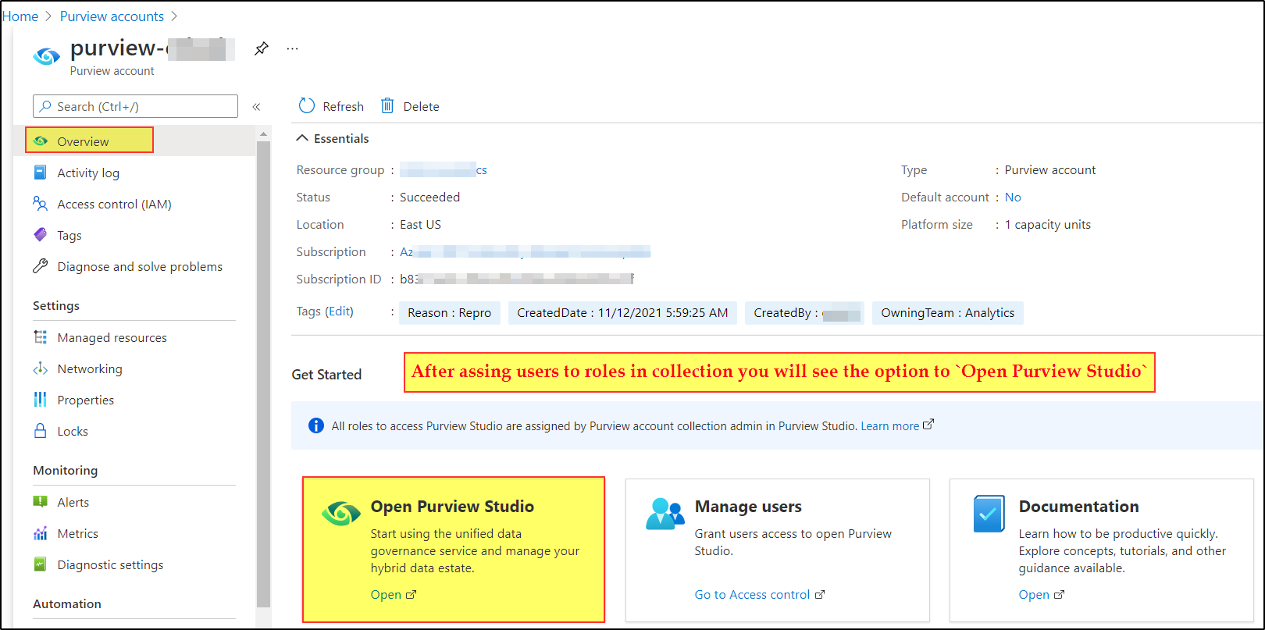Click the Diagnose and solve problems wrench icon

(41, 266)
